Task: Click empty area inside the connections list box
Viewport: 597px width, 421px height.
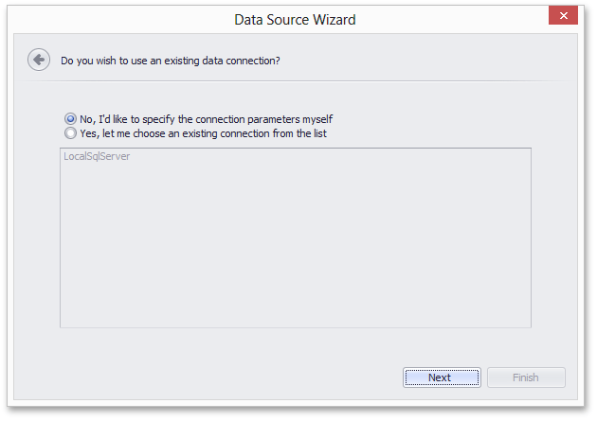Action: point(295,243)
